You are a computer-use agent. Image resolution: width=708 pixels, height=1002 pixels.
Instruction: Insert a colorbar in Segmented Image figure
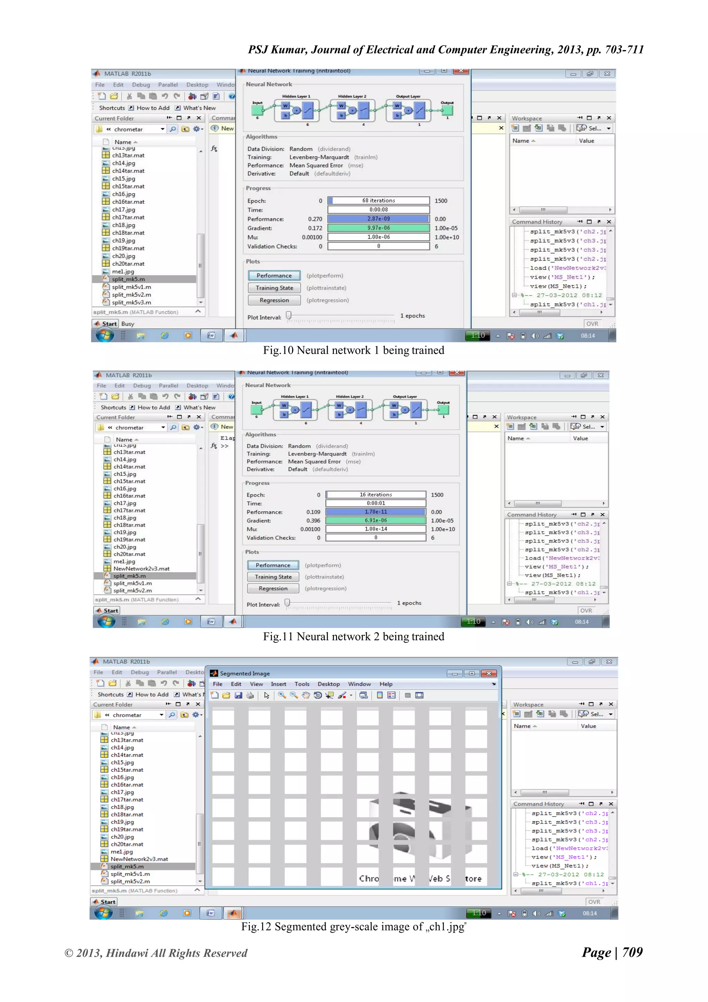380,695
